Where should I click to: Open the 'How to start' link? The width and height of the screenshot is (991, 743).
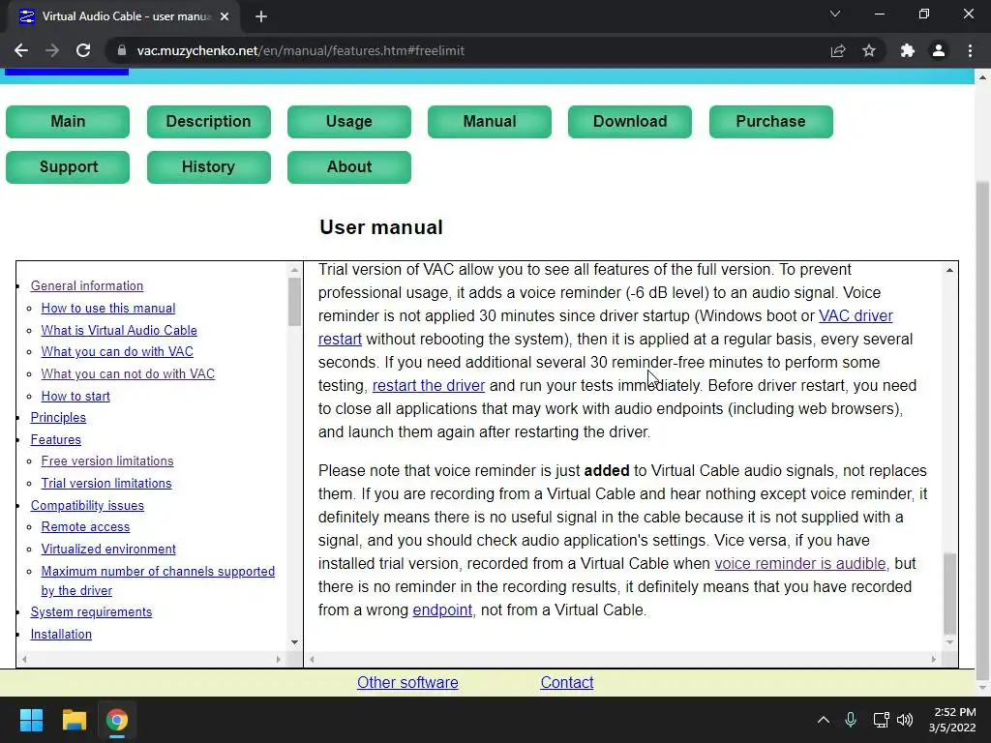(x=75, y=396)
